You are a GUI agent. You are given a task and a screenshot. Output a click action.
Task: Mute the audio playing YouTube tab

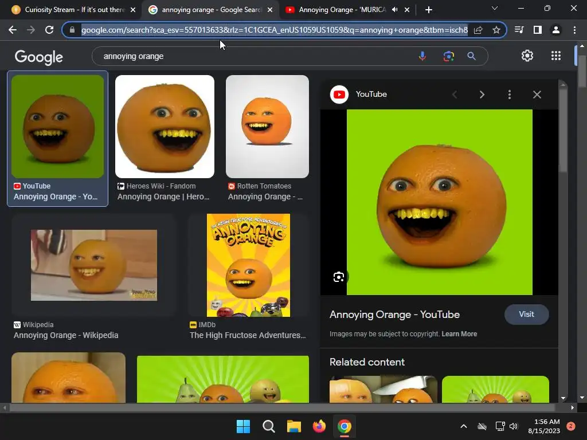pyautogui.click(x=394, y=10)
